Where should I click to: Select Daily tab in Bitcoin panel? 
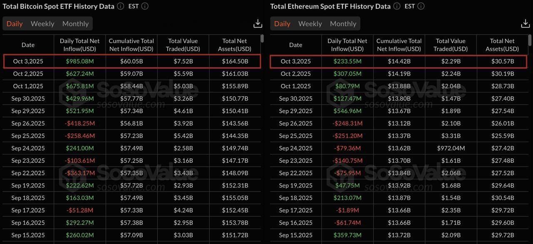pyautogui.click(x=15, y=24)
